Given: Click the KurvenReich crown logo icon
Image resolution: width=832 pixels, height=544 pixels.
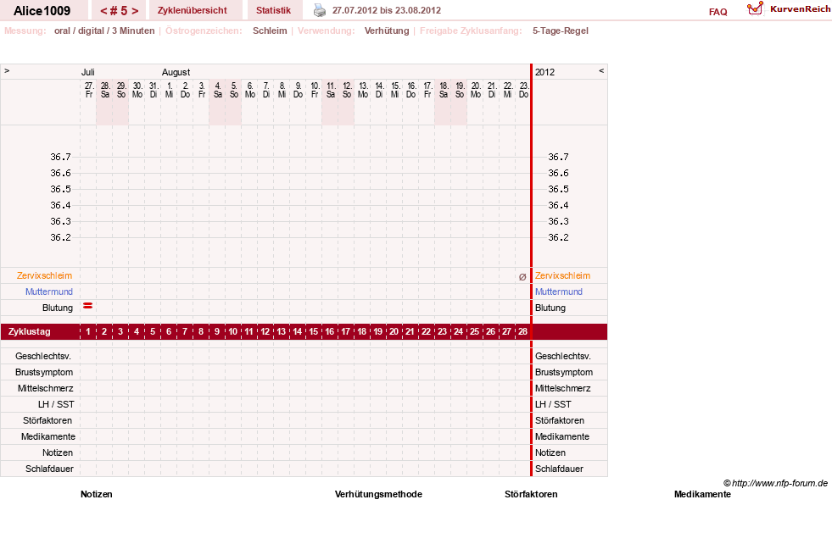Looking at the screenshot, I should click(755, 8).
